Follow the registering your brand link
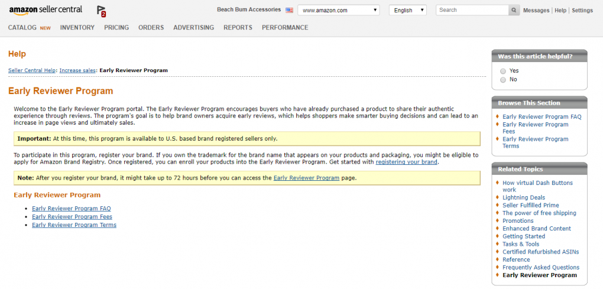The image size is (603, 289). (x=407, y=162)
